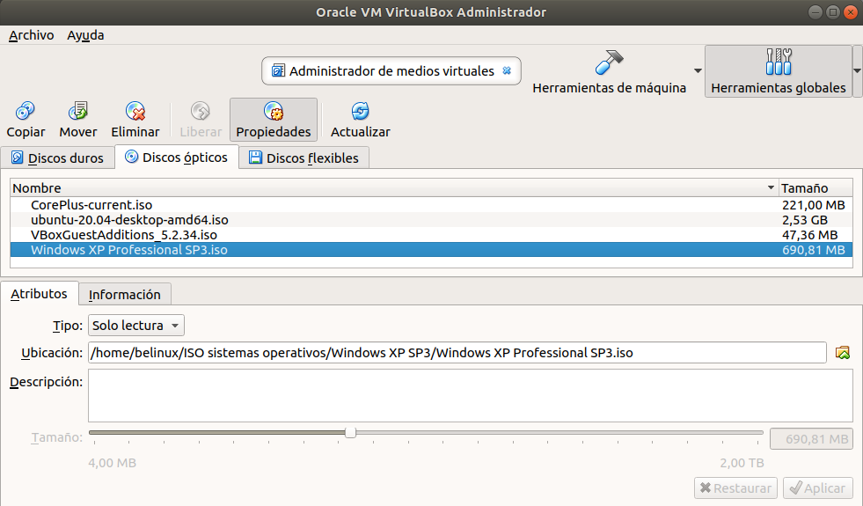Image resolution: width=863 pixels, height=506 pixels.
Task: Open the Archivo menu
Action: tap(32, 35)
